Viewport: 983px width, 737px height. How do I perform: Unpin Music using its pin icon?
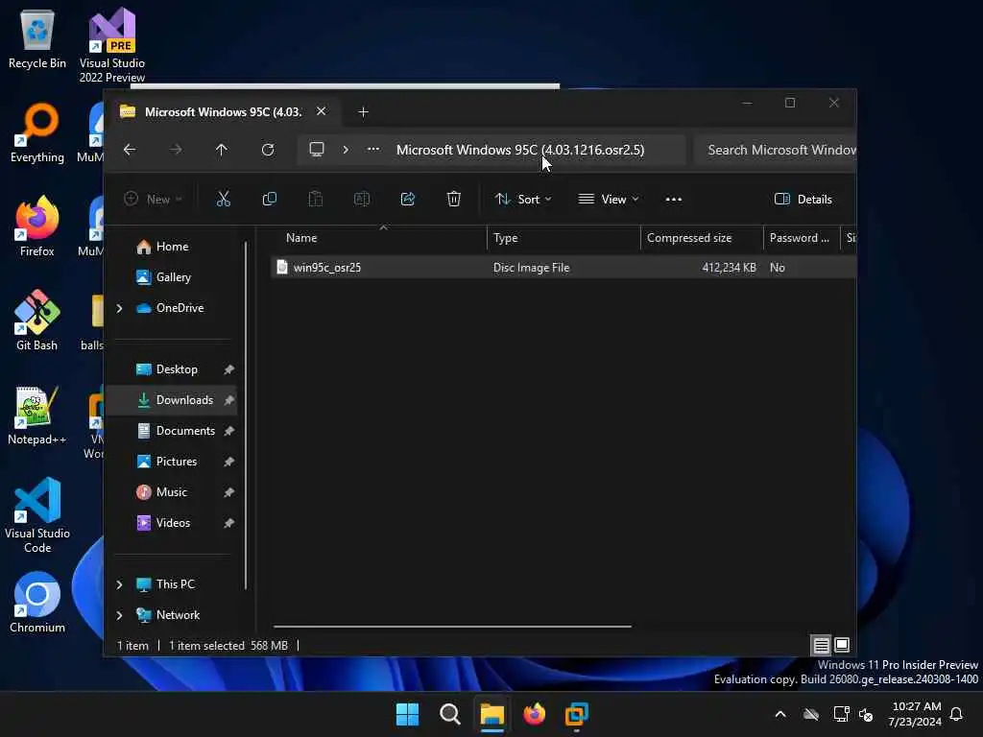(x=228, y=492)
